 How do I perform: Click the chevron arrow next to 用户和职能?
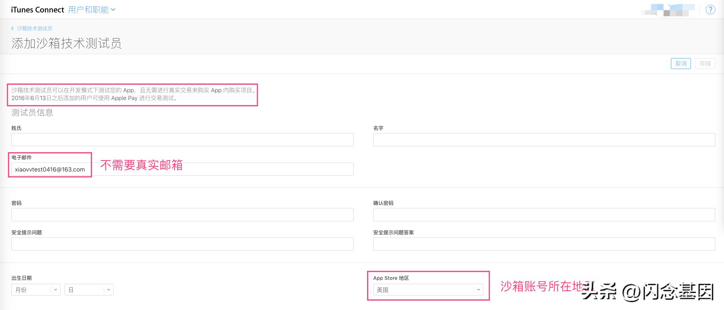114,10
